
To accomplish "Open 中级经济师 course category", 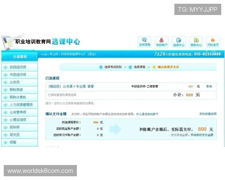I will [x=18, y=75].
